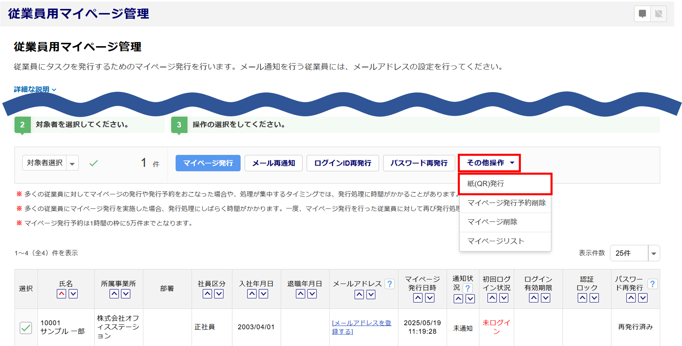Click the マイページ発行 button
The width and height of the screenshot is (682, 346).
coord(208,163)
